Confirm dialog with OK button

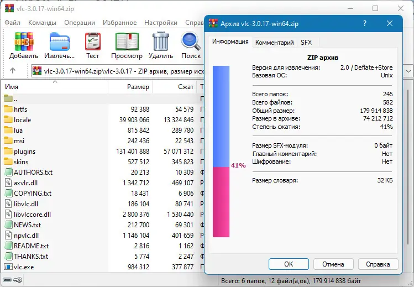tap(289, 264)
